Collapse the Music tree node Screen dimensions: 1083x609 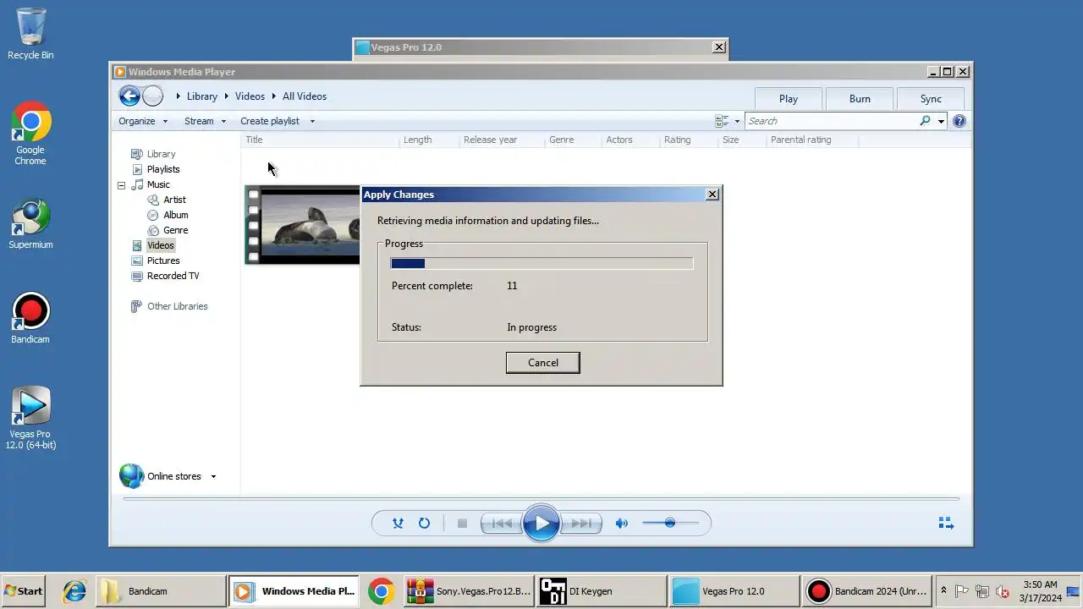click(x=121, y=184)
